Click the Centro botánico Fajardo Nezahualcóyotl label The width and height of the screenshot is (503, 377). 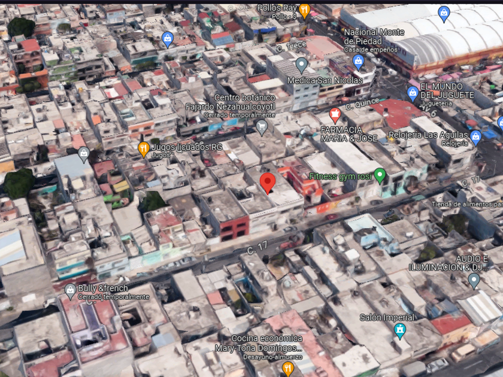(230, 102)
